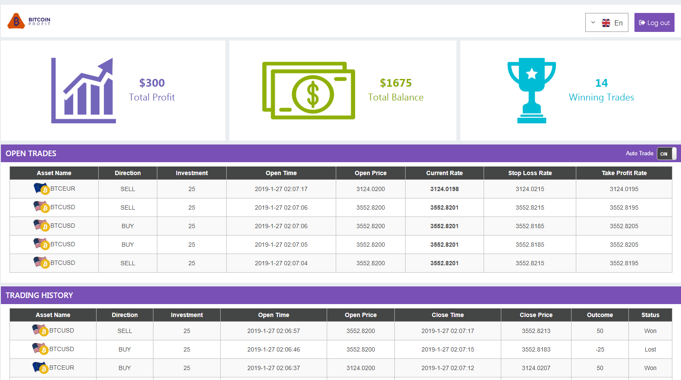The width and height of the screenshot is (681, 380).
Task: Click the Take Profit Rate column header
Action: [x=624, y=173]
